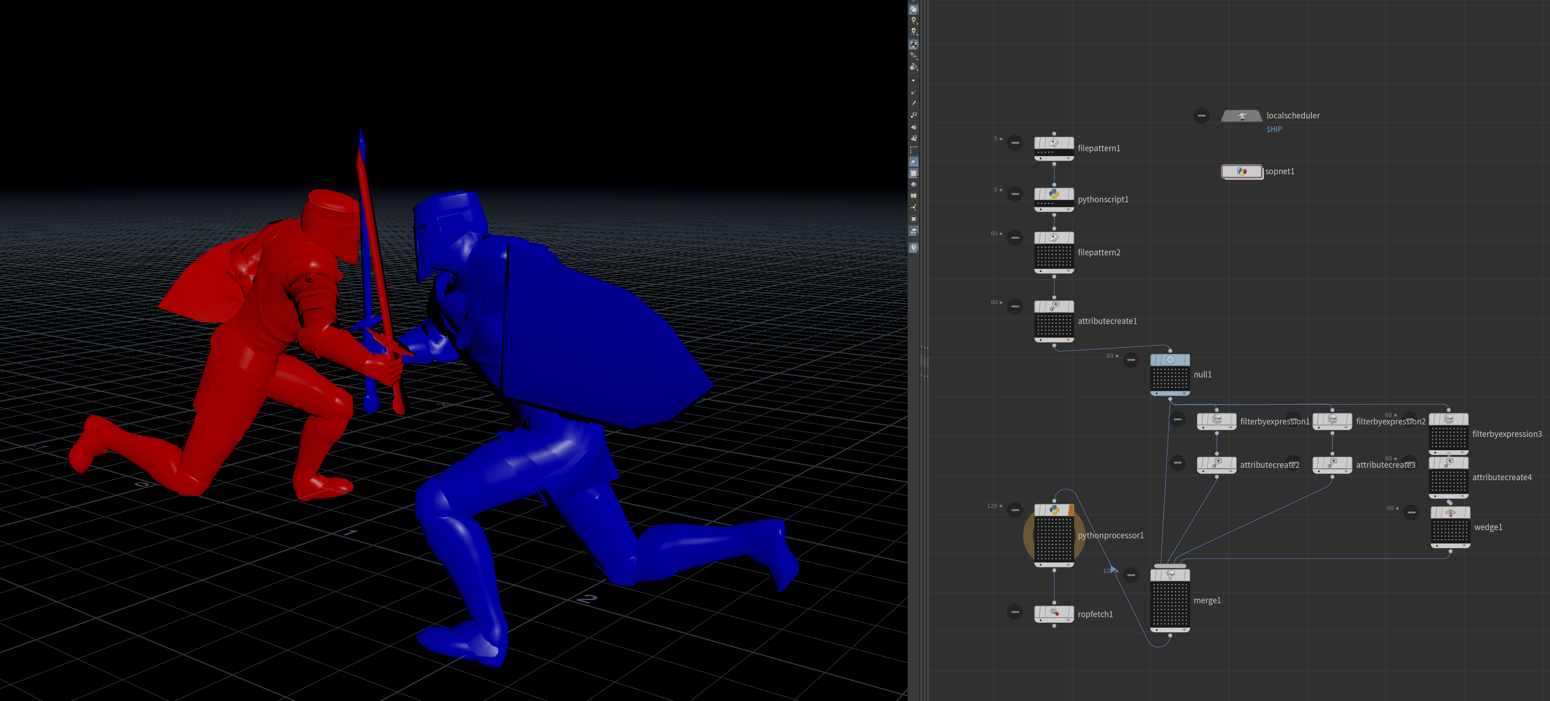Toggle the minus flag beside pythonprocessor1

(x=1015, y=510)
